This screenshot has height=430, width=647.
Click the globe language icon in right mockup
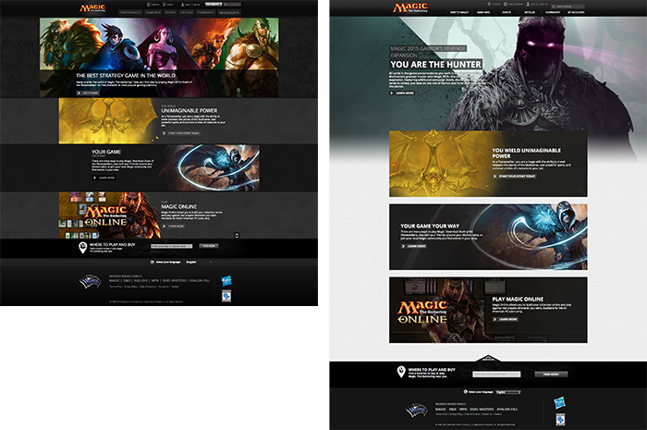466,392
